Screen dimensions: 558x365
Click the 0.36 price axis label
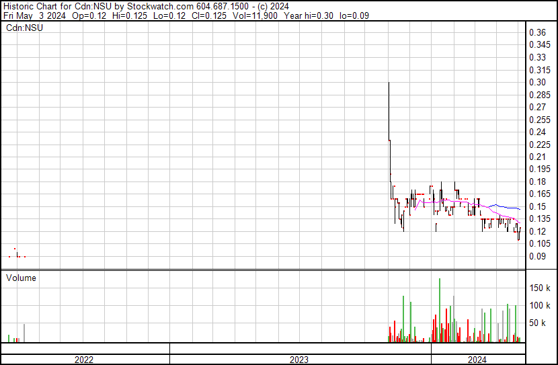(x=537, y=32)
